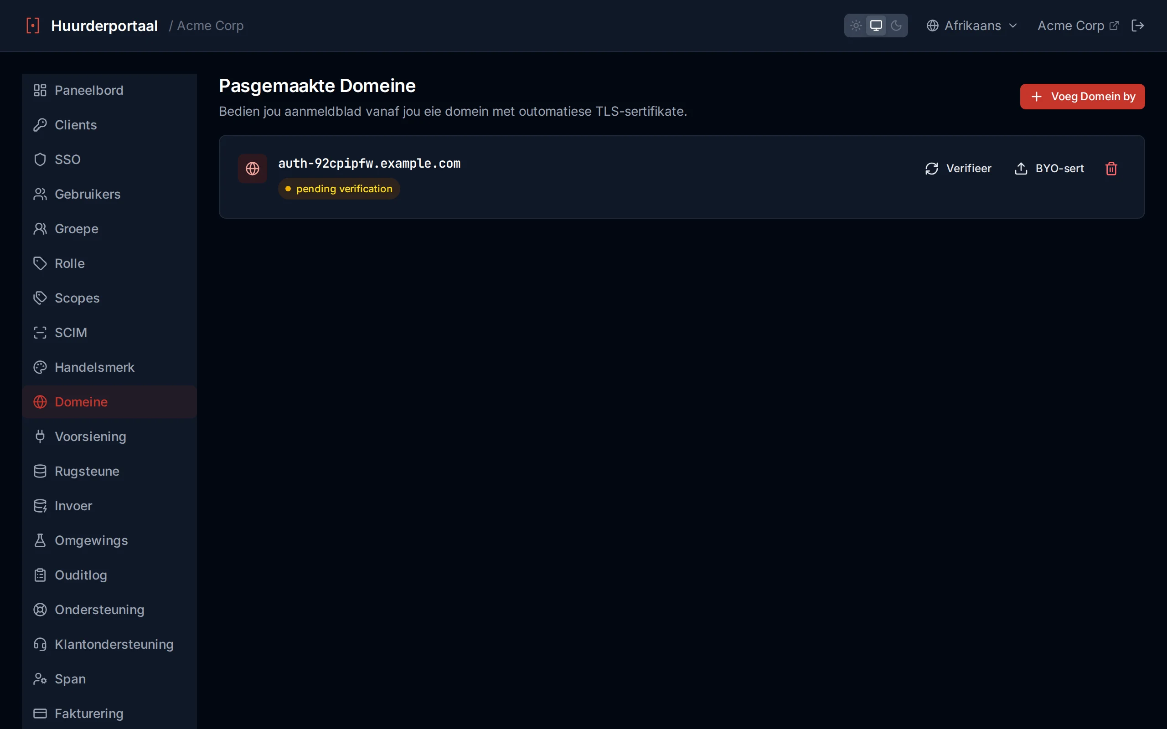The height and width of the screenshot is (729, 1167).
Task: Open Klantondersteuning in sidebar
Action: pos(109,645)
